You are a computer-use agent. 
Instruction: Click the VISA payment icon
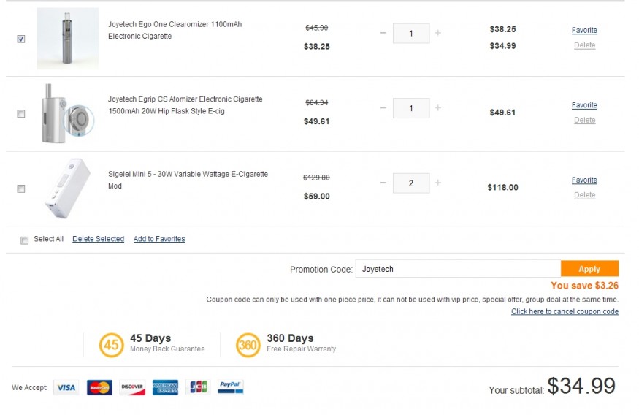[66, 387]
